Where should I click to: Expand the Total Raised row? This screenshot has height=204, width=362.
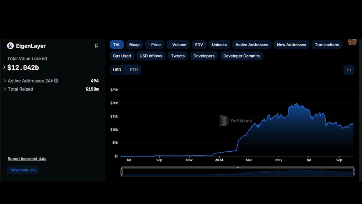[5, 89]
